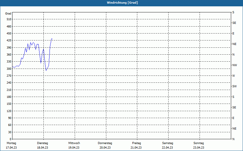Click the "Grad" axis unit label

pos(8,14)
